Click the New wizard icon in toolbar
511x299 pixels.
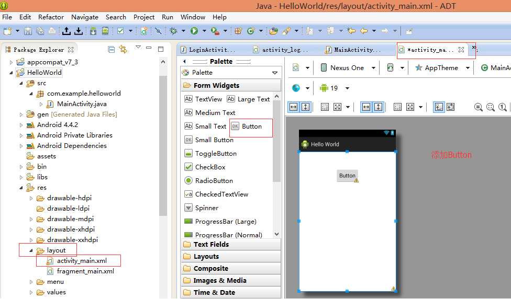tap(7, 31)
